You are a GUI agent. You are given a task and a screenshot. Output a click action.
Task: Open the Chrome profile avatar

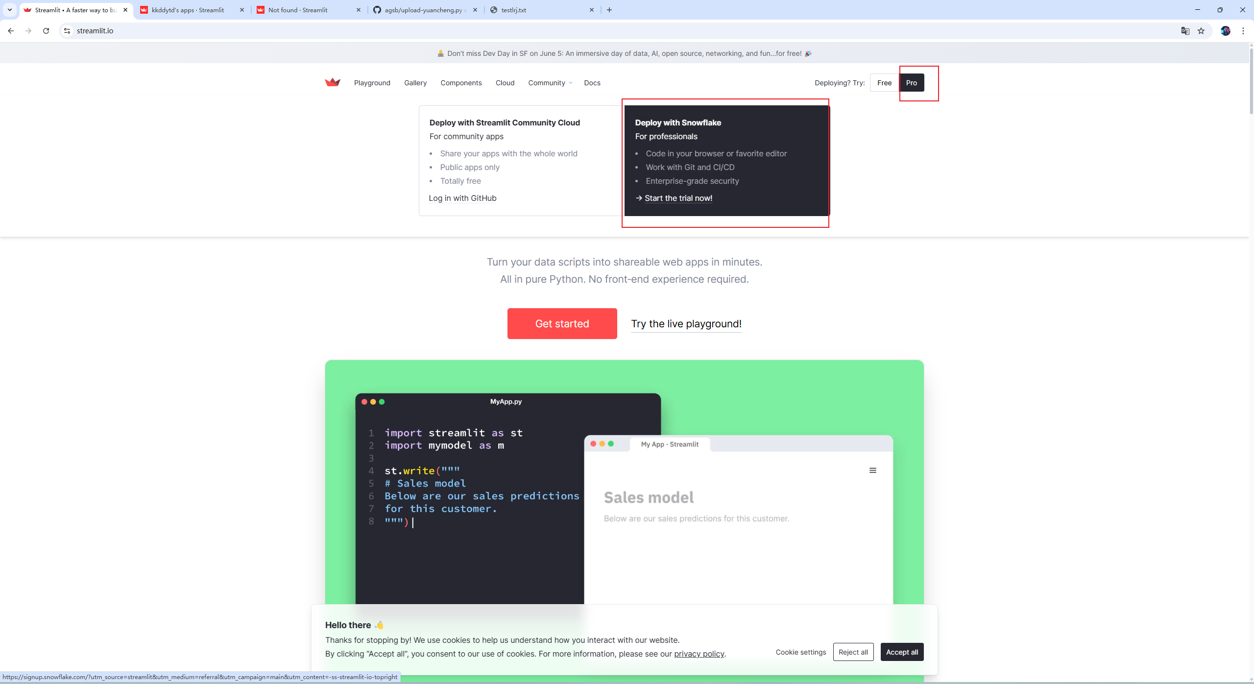1226,31
